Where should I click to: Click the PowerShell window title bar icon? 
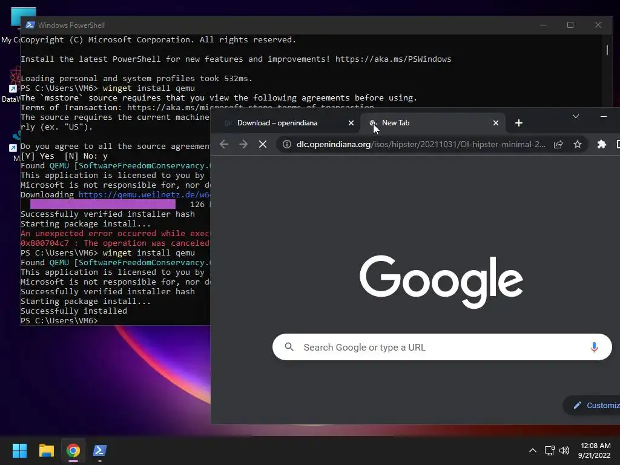(x=30, y=25)
